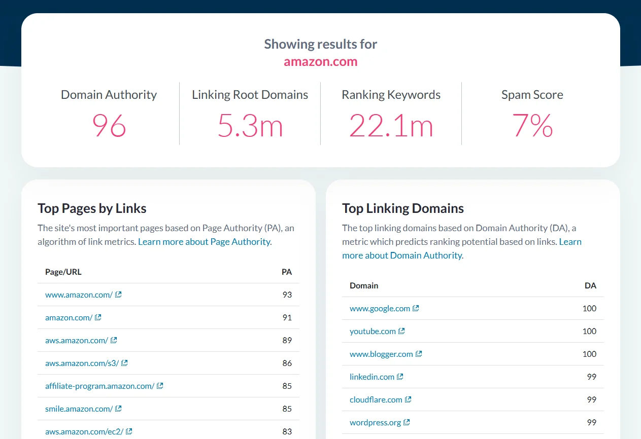Click Learn more about Page Authority
Screen dimensions: 641x439
(204, 242)
